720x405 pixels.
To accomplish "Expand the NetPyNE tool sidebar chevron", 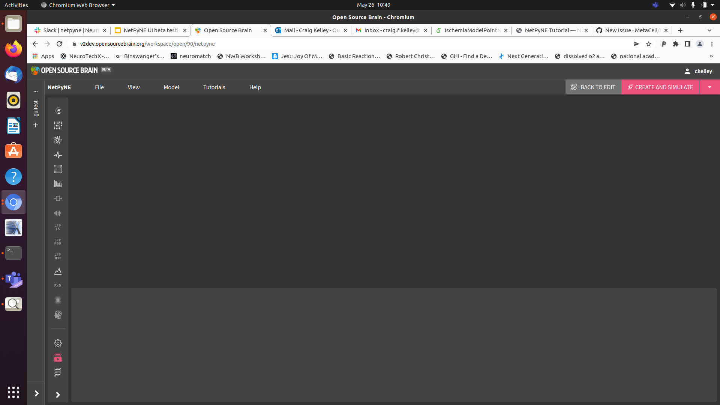I will point(58,395).
